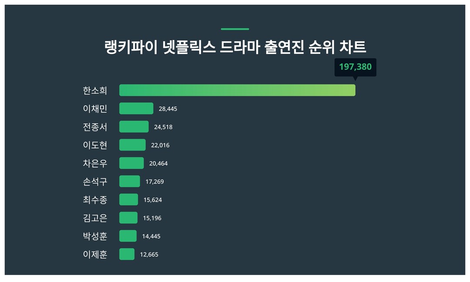Click the 손석구 bar

(130, 181)
